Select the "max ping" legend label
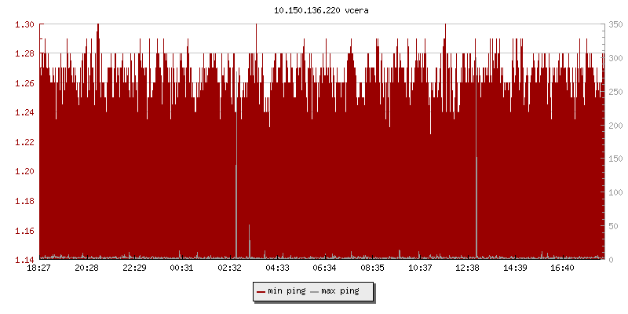628x314 pixels. pyautogui.click(x=340, y=291)
